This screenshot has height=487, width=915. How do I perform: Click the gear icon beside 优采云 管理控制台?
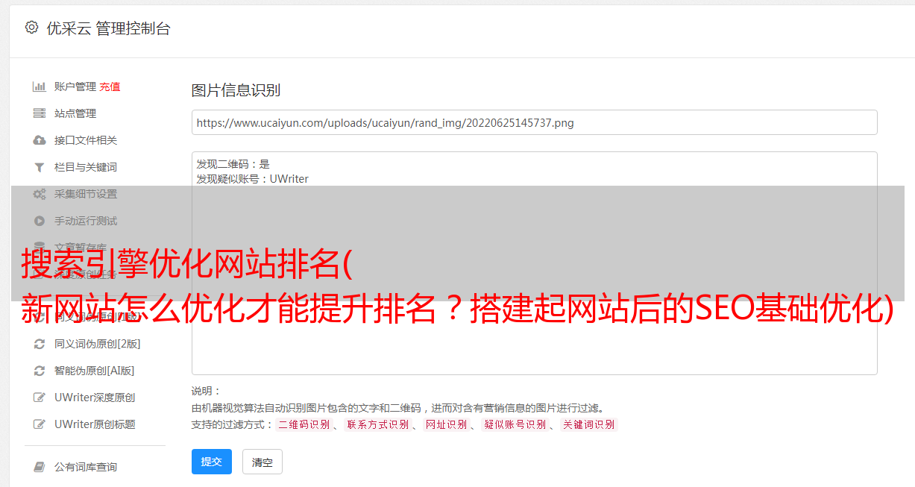click(x=31, y=28)
